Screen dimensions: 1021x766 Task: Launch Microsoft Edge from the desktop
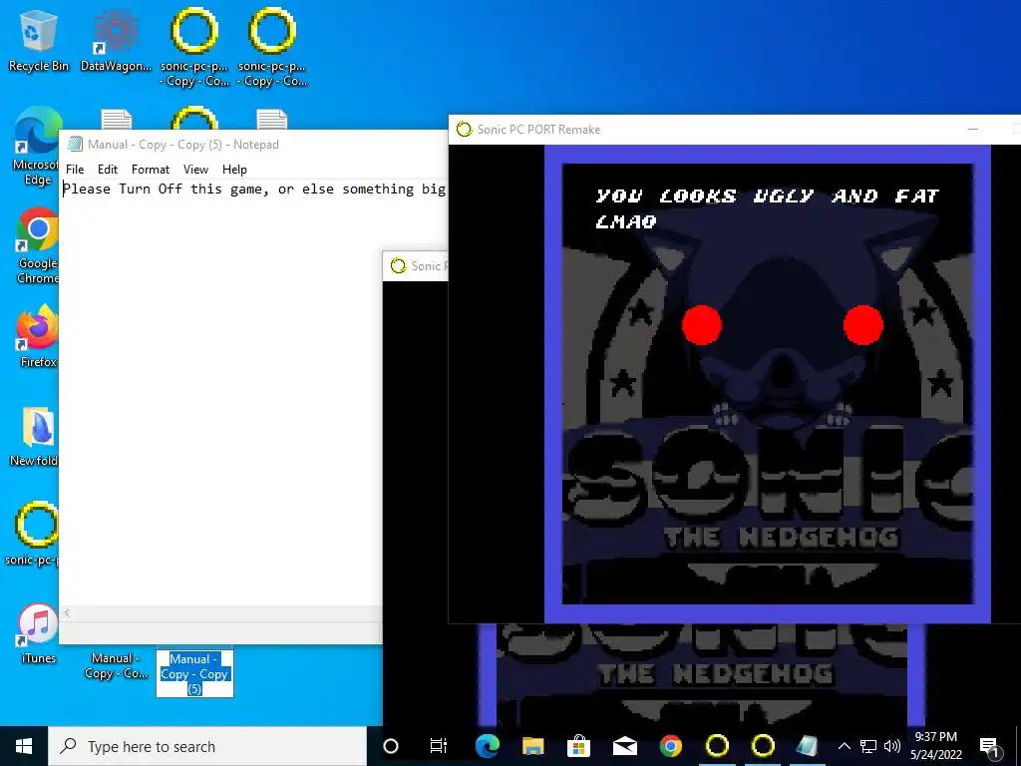(37, 147)
